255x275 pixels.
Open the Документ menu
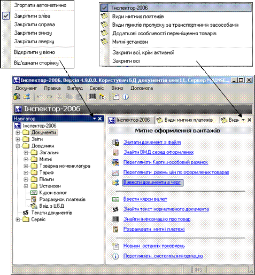[26, 88]
